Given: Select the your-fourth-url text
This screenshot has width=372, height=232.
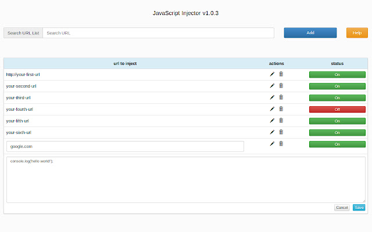Looking at the screenshot, I should [x=19, y=110].
